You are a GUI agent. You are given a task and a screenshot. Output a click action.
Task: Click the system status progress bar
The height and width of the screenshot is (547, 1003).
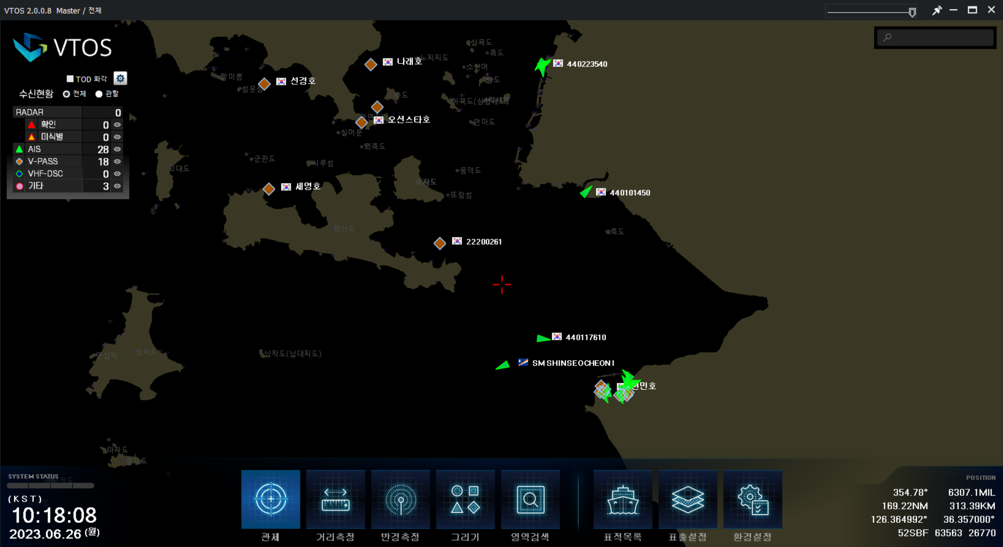[50, 486]
